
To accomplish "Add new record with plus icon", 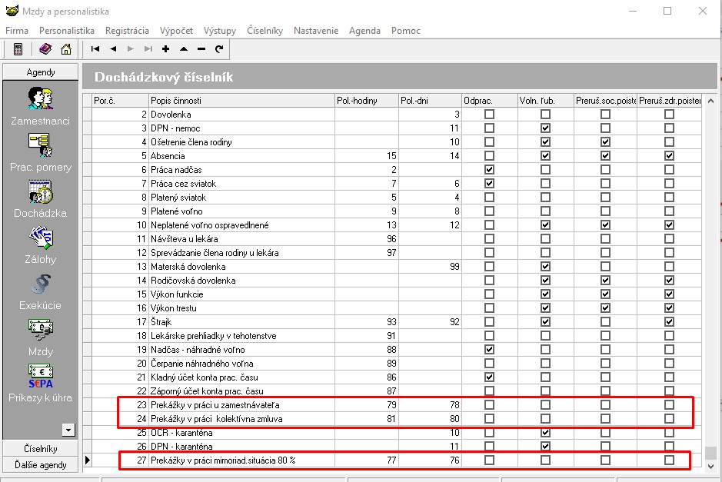I will coord(166,48).
